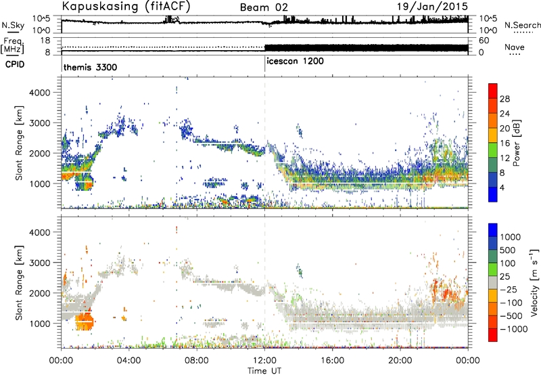
Task: Click the 'Velocity [m s-1]' color bar label
Action: (x=534, y=282)
